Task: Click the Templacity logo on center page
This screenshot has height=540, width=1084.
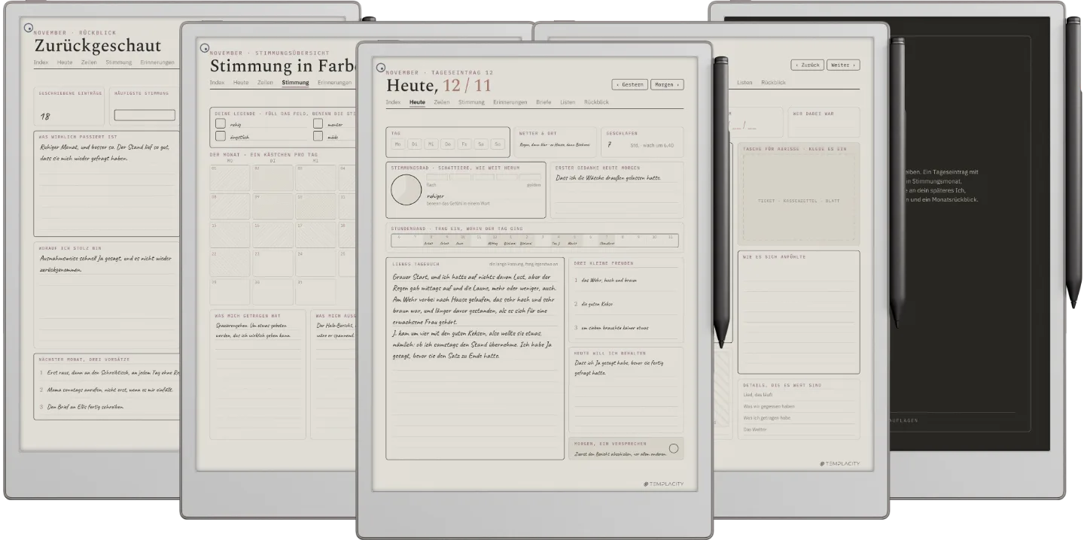Action: pyautogui.click(x=664, y=484)
